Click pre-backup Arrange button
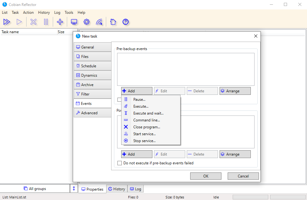 pyautogui.click(x=235, y=91)
